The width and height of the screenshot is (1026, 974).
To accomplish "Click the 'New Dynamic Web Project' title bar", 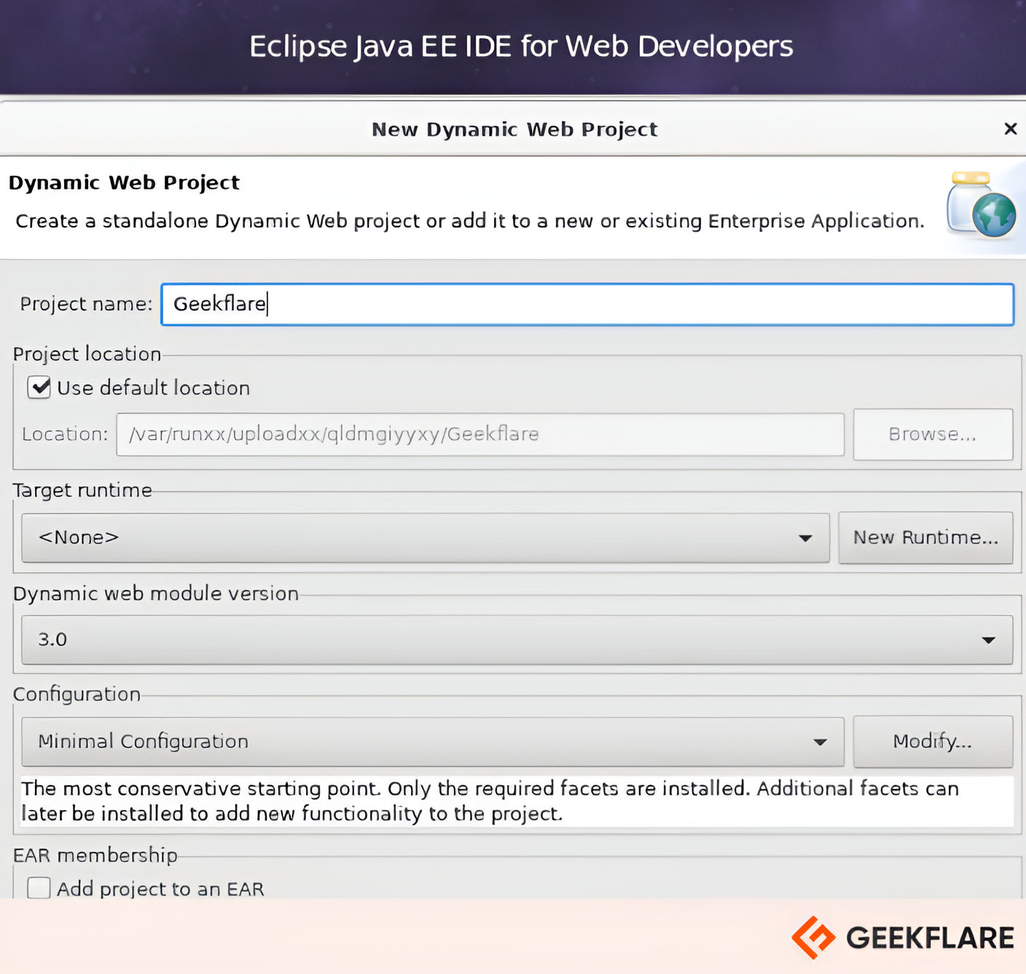I will pyautogui.click(x=514, y=129).
